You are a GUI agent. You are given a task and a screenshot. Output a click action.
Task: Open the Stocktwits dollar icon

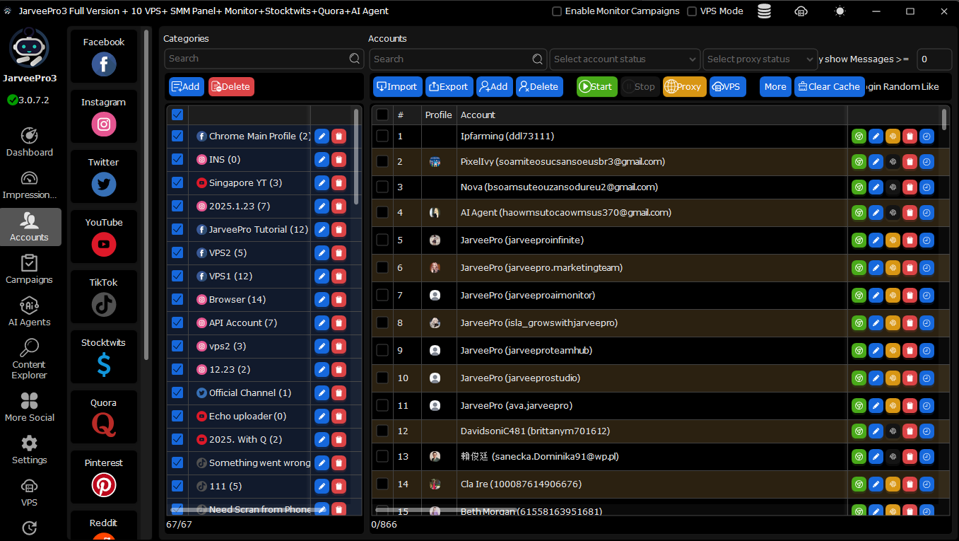point(104,365)
